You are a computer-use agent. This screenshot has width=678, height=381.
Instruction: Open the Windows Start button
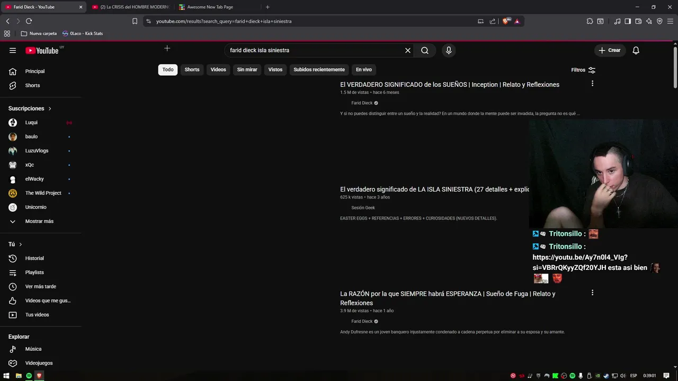(x=6, y=376)
